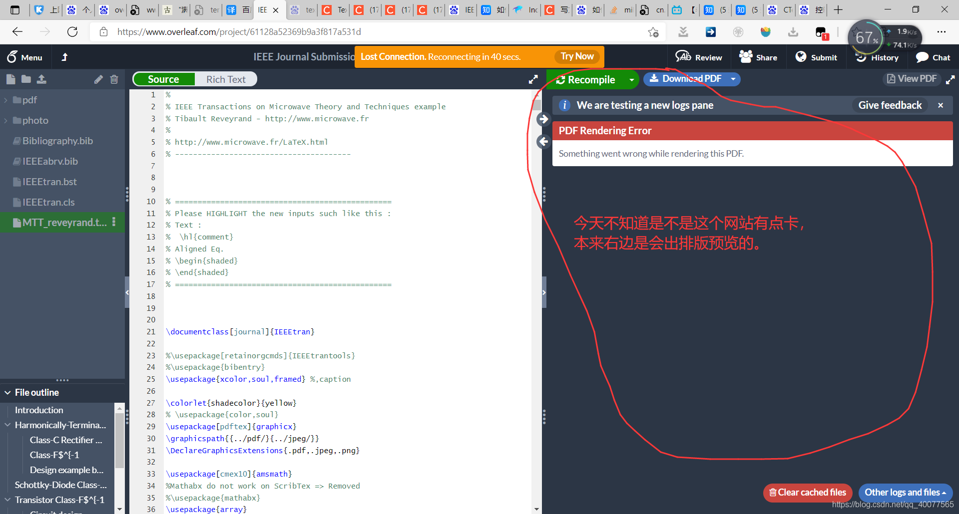Open project History
The height and width of the screenshot is (514, 959).
pyautogui.click(x=877, y=57)
